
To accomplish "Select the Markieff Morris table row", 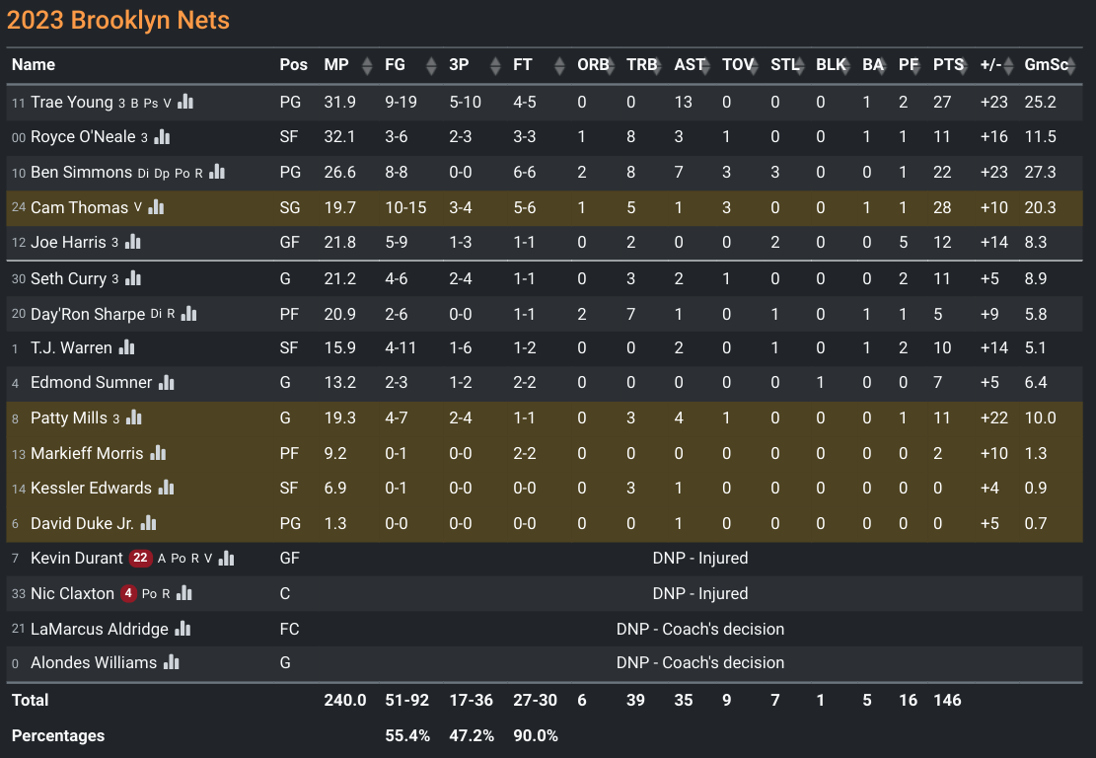I will pos(545,453).
